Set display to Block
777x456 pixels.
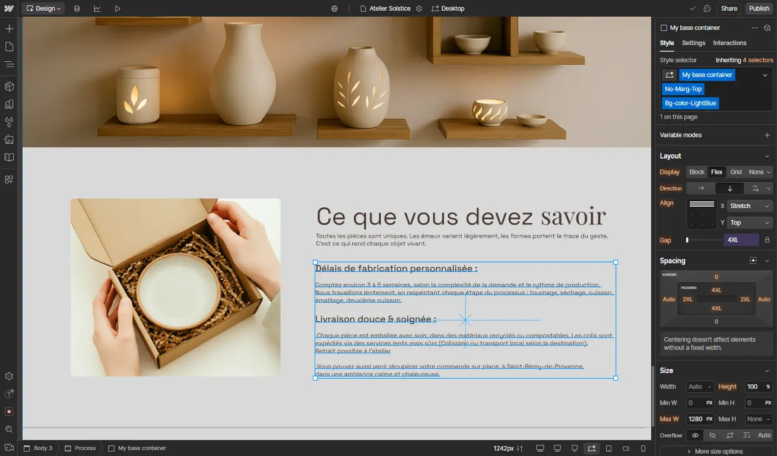[697, 172]
